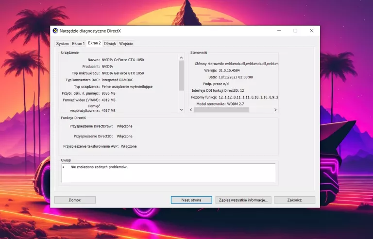The image size is (373, 239).
Task: Open the Ekran 1 tab
Action: (78, 44)
